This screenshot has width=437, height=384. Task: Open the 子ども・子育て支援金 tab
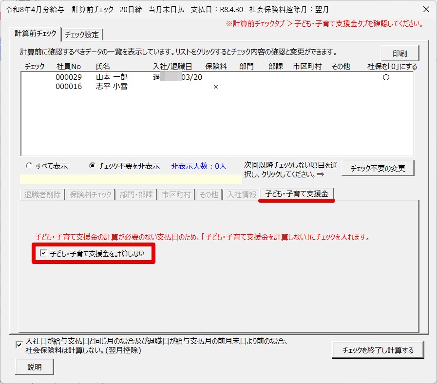click(297, 194)
